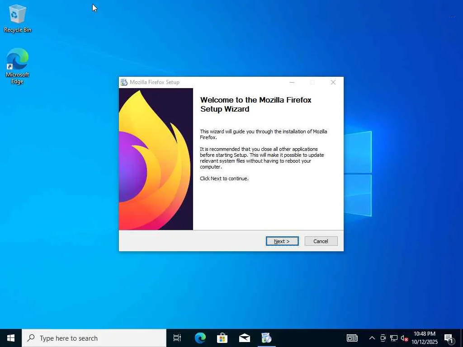Close the Mozilla Firefox Setup window
Image resolution: width=463 pixels, height=347 pixels.
pyautogui.click(x=333, y=82)
